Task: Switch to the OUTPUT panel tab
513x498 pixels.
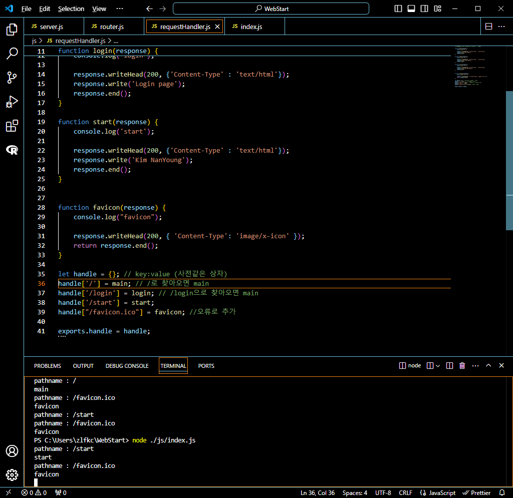Action: (x=83, y=366)
